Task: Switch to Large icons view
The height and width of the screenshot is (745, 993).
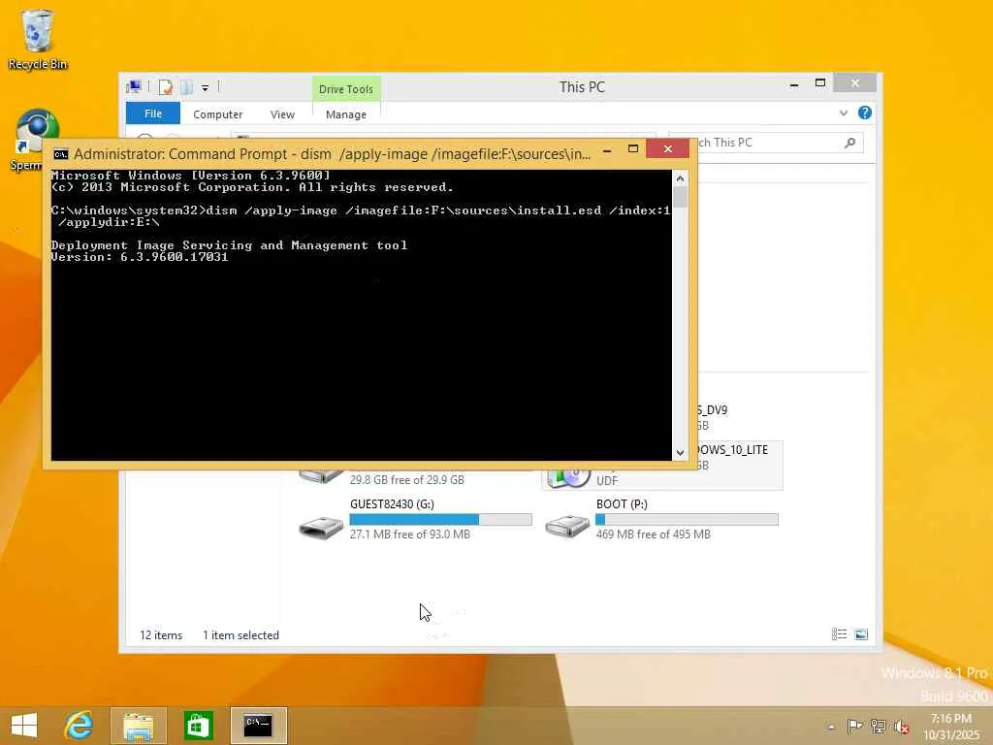Action: tap(861, 634)
